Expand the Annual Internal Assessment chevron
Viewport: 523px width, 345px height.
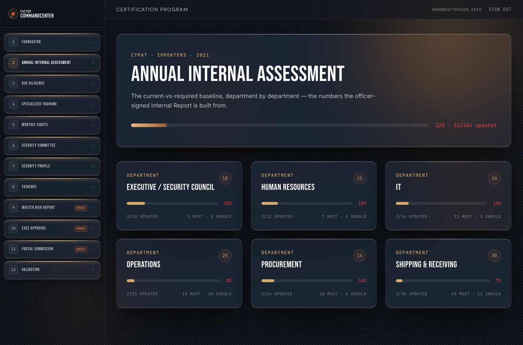coord(93,63)
